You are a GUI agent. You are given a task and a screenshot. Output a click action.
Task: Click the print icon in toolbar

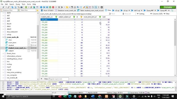22,7
